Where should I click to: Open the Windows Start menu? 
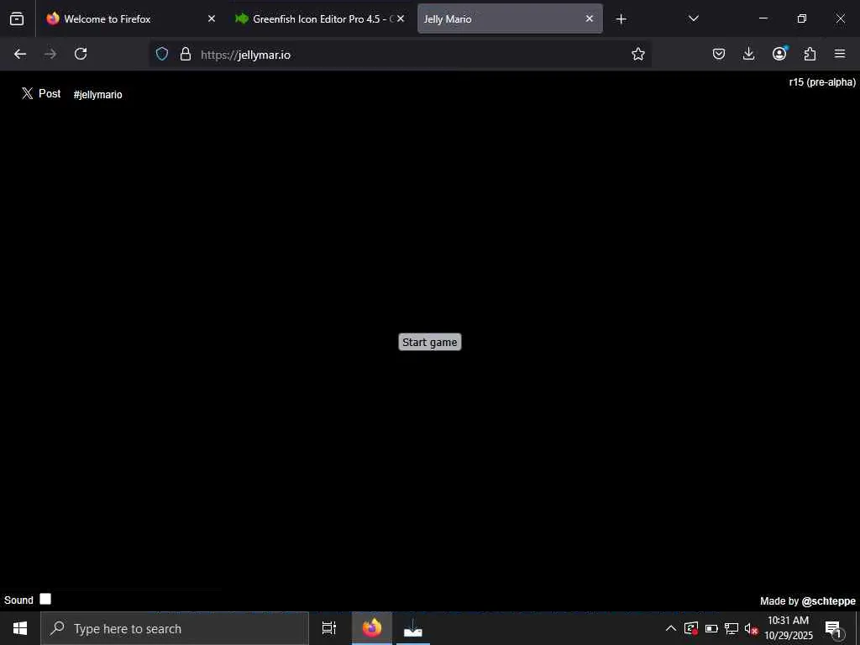(x=20, y=628)
